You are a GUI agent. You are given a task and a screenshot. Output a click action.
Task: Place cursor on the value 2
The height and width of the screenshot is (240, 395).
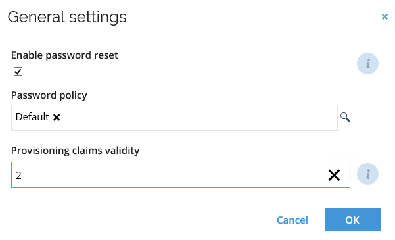click(19, 175)
